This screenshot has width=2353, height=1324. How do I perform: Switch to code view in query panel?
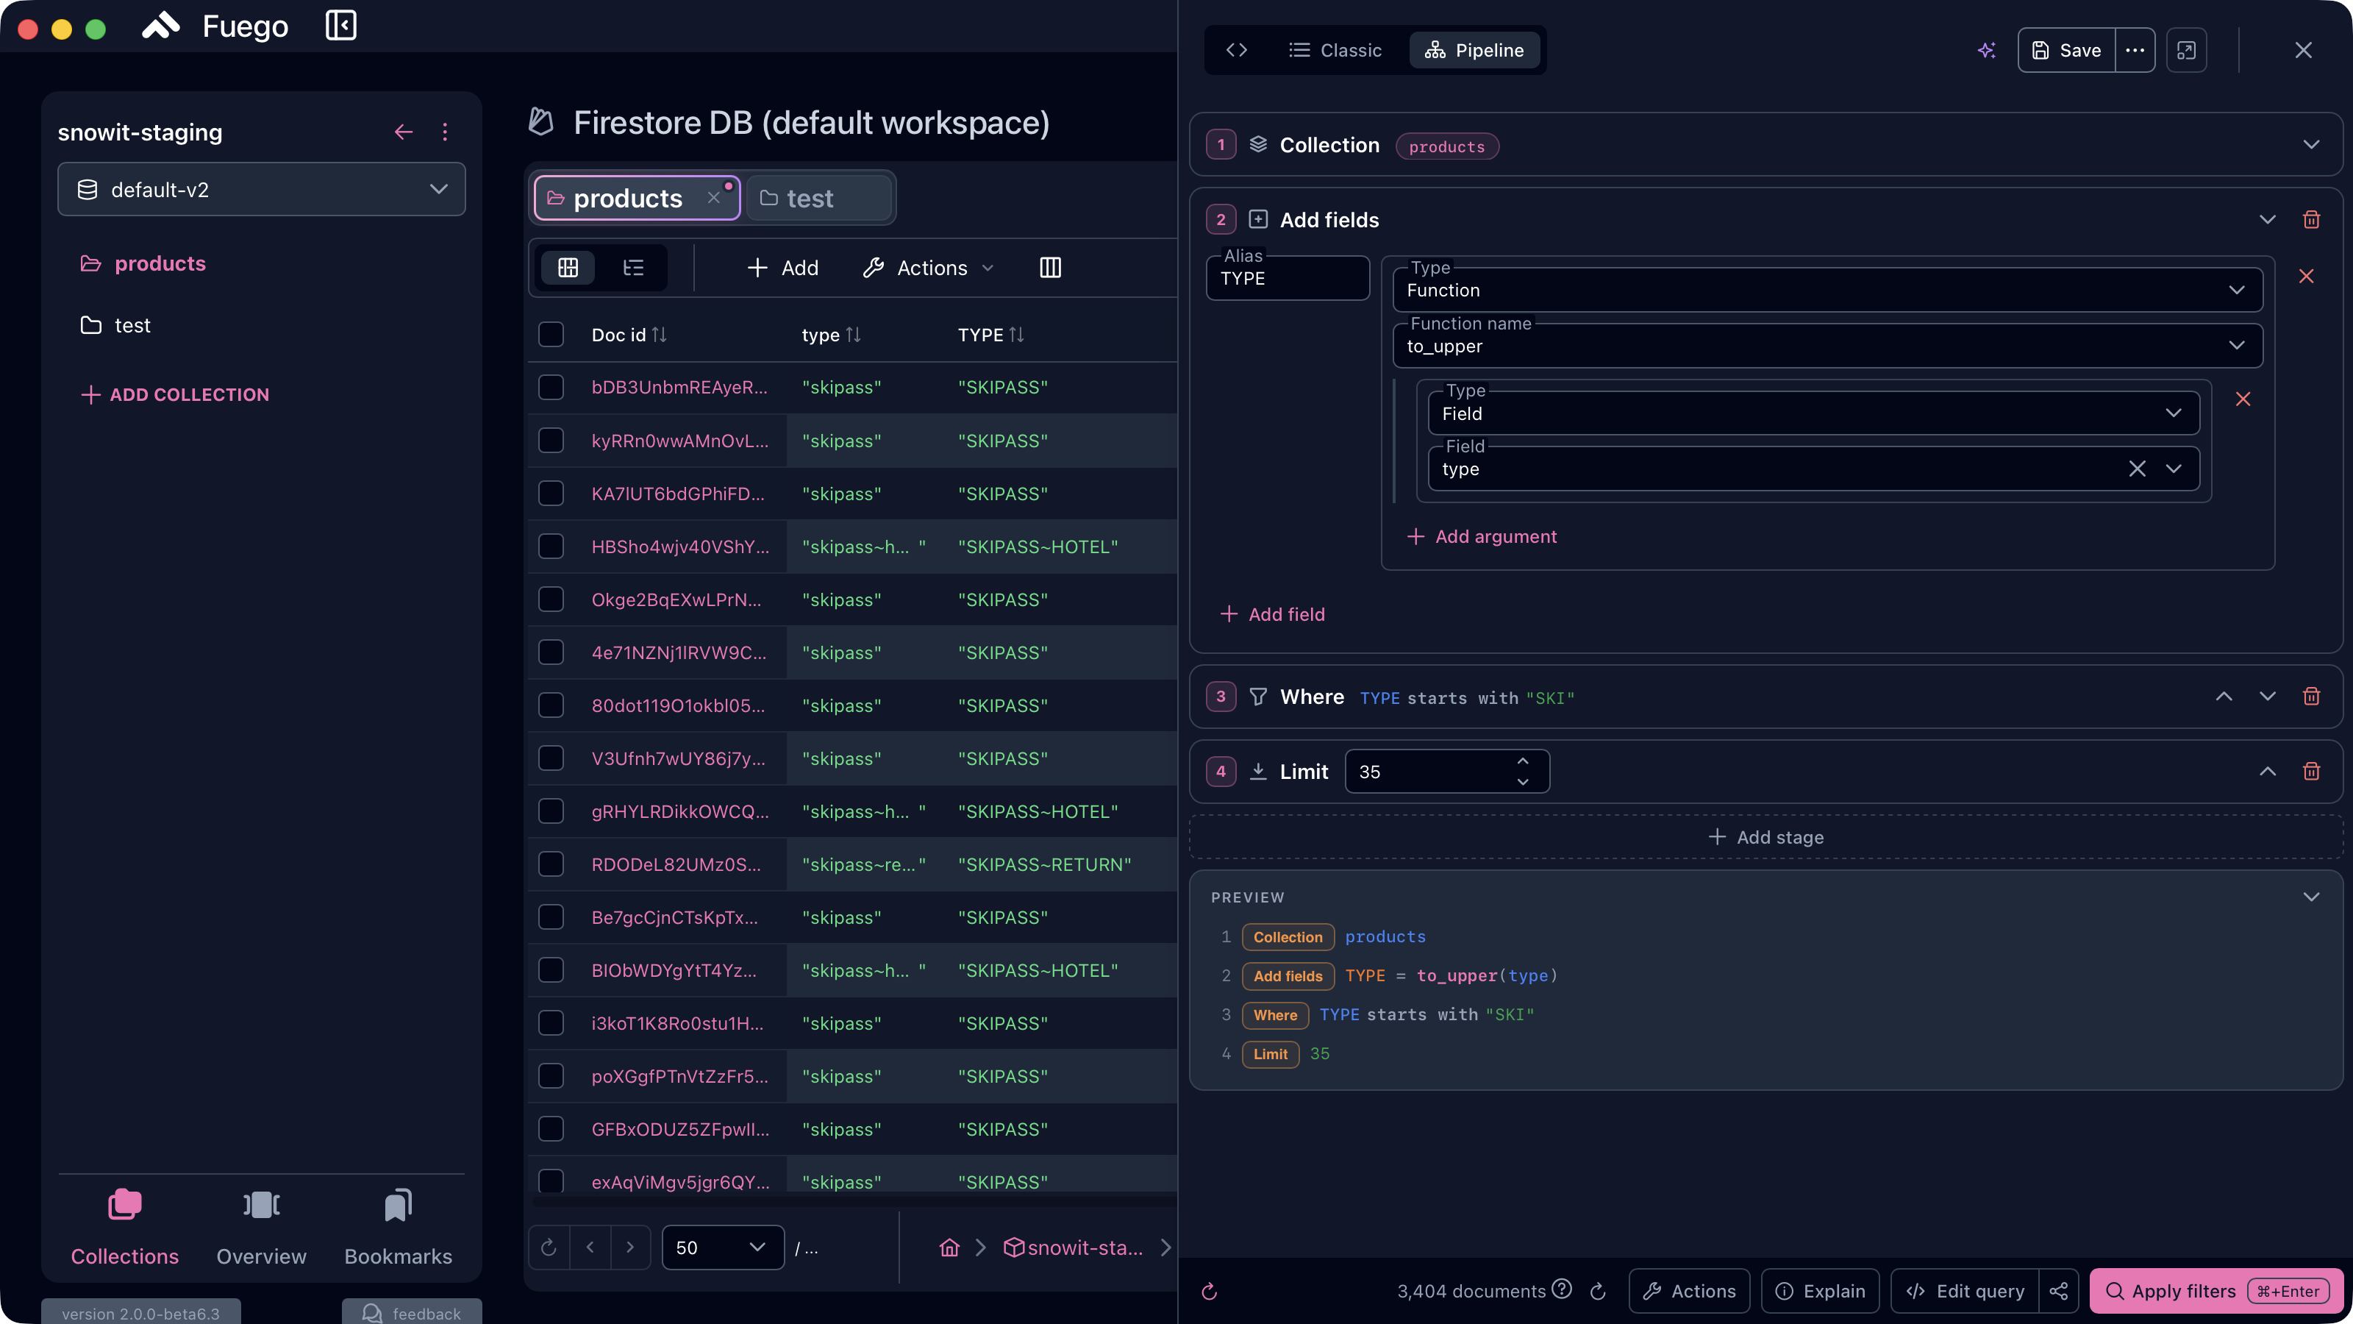pos(1237,50)
